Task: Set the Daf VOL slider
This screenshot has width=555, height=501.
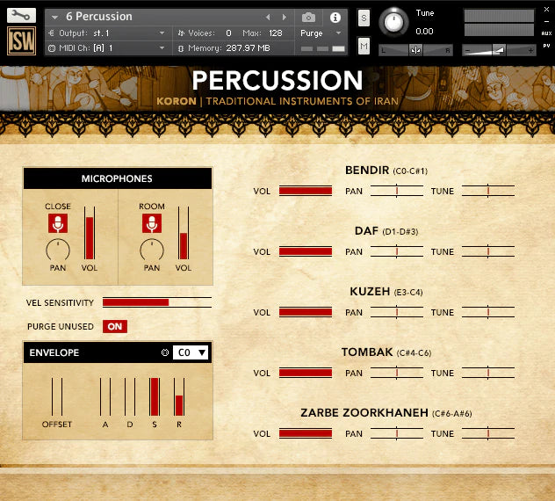Action: pyautogui.click(x=306, y=251)
